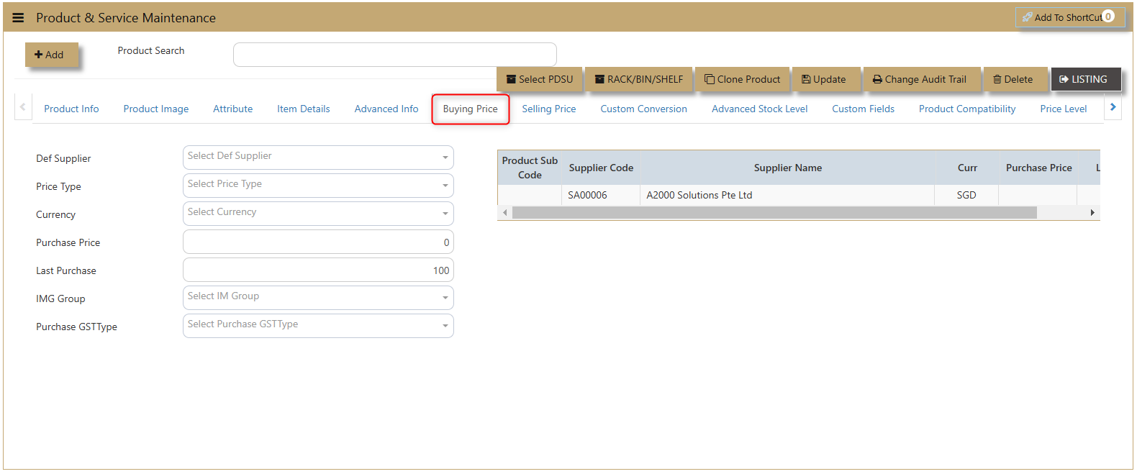This screenshot has height=474, width=1137.
Task: Open the Price Type dropdown
Action: point(318,186)
